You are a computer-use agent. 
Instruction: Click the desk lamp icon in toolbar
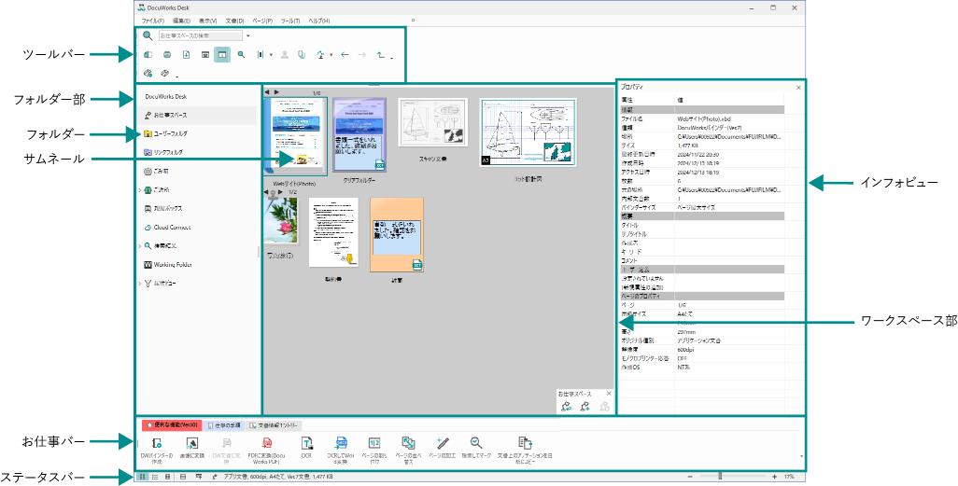[x=321, y=55]
